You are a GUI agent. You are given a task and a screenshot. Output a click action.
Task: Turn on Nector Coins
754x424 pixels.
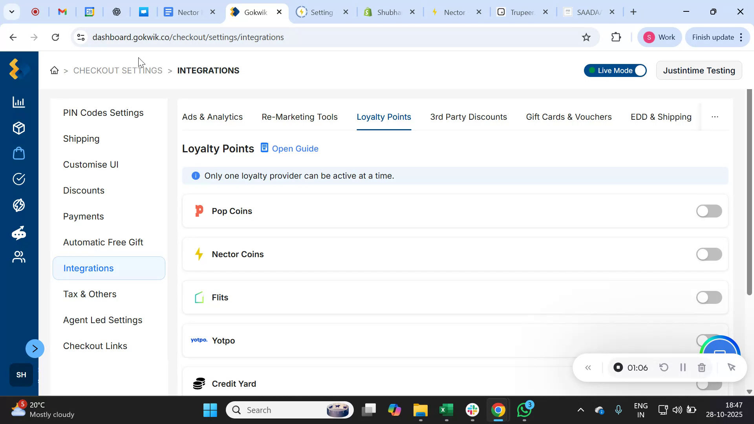[x=708, y=254]
